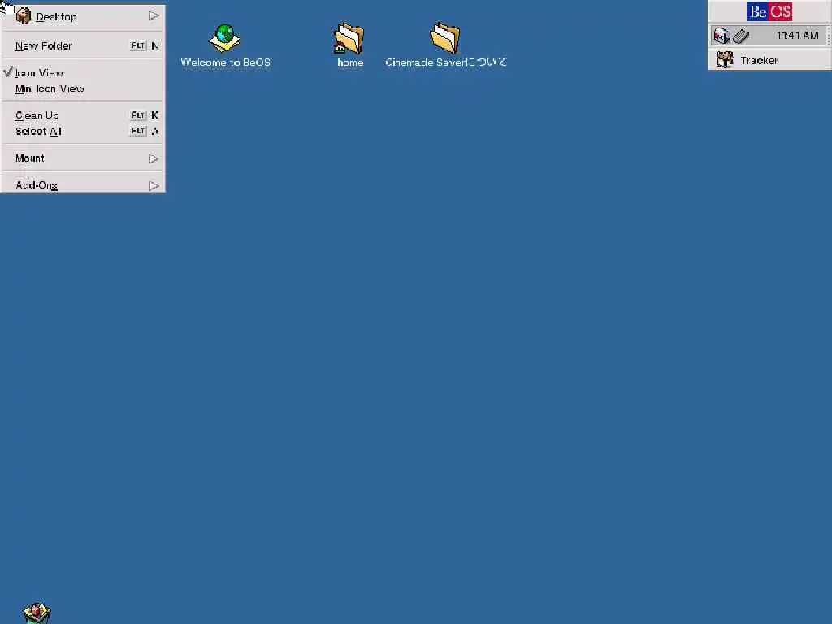Expand the Desktop submenu arrow
832x624 pixels.
click(154, 16)
